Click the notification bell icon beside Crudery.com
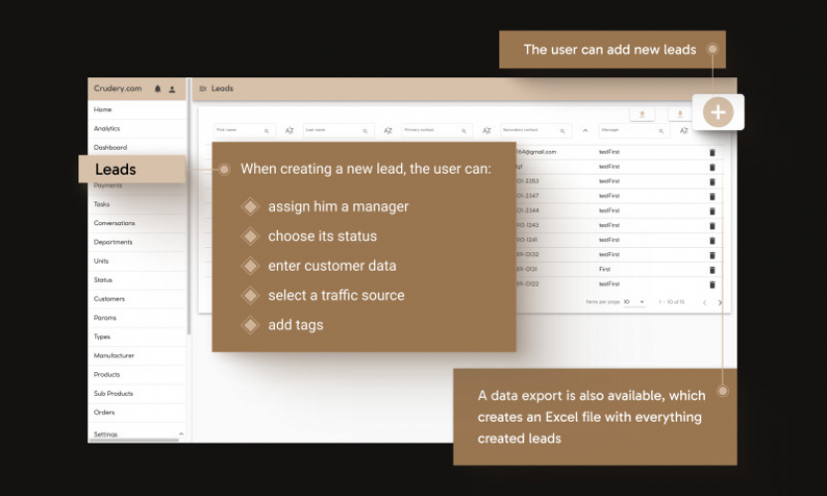 [x=157, y=89]
